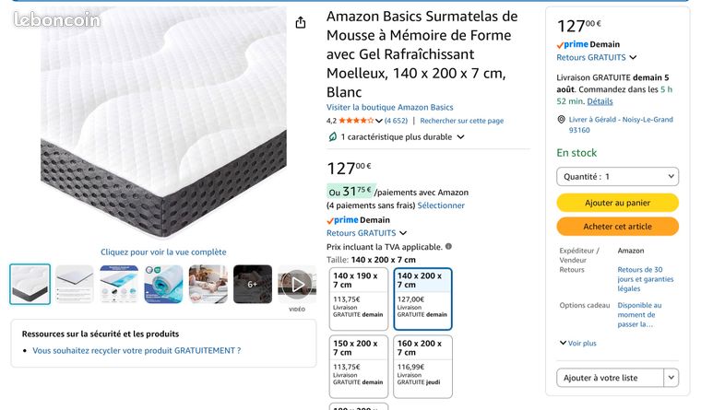Select size 160 x 200 x 7 cm
Viewport: 701px width, 410px height.
coord(422,367)
